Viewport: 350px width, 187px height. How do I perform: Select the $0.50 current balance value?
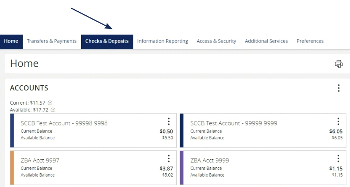(166, 132)
